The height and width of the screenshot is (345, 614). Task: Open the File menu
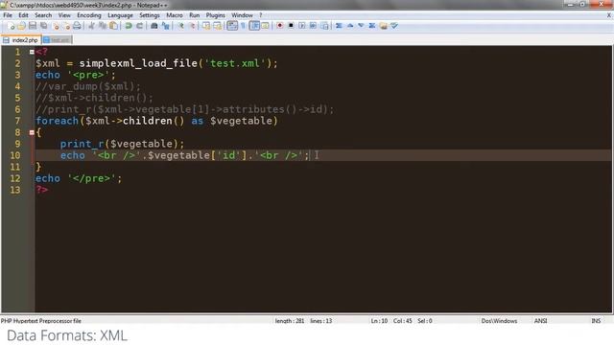pyautogui.click(x=8, y=15)
